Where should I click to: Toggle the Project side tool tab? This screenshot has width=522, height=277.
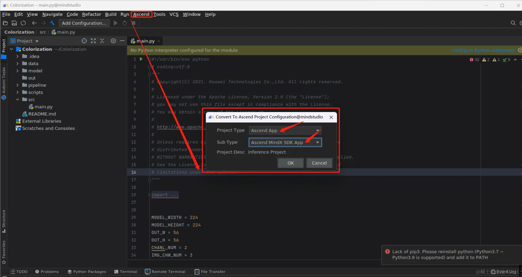point(4,49)
